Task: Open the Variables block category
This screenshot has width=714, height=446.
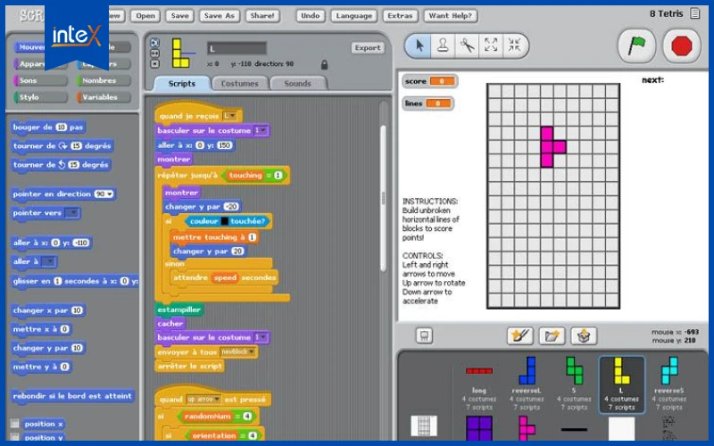Action: coord(104,97)
